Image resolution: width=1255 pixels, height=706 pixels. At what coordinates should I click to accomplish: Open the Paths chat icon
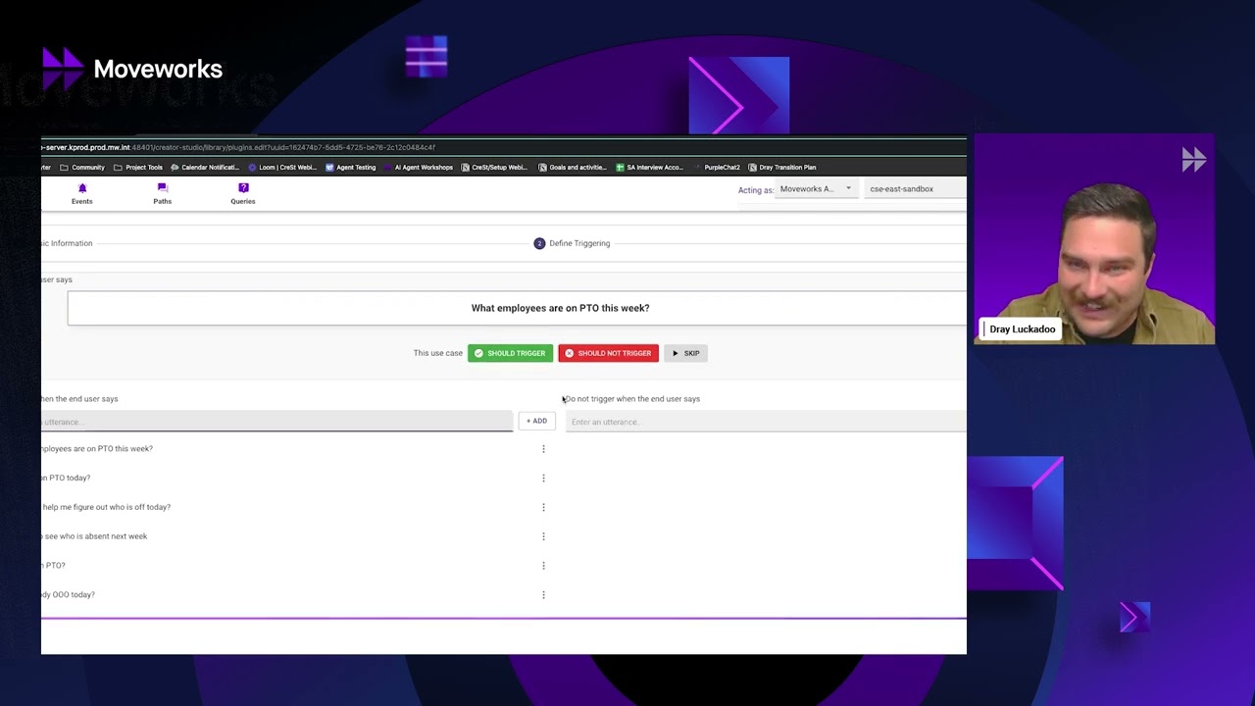pyautogui.click(x=162, y=193)
